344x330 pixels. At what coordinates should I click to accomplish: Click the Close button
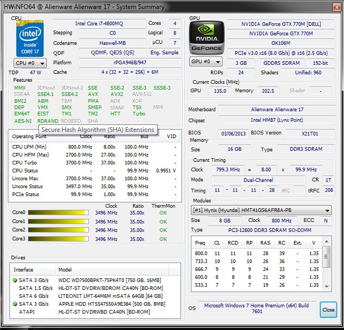point(328,309)
